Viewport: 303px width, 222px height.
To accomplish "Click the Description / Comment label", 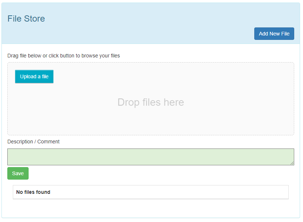I will coord(33,142).
